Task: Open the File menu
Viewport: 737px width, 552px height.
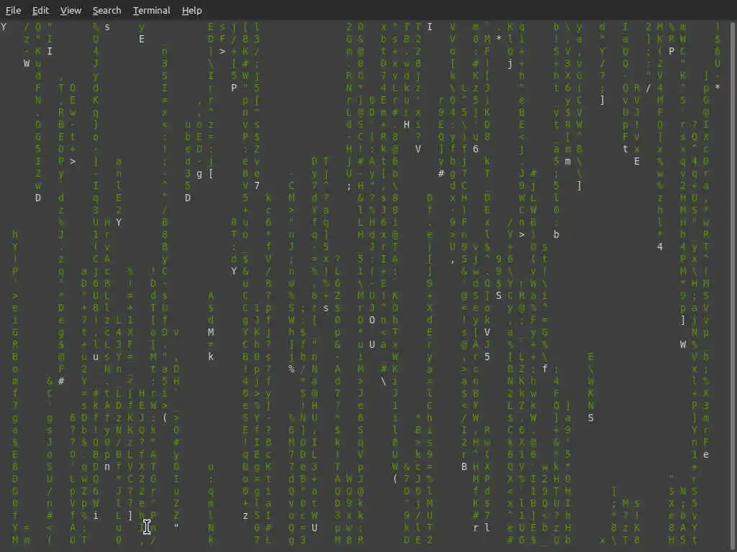Action: (x=13, y=10)
